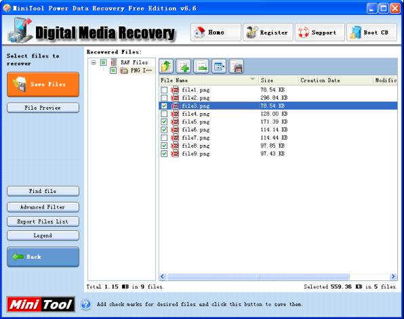
Task: Uncheck the box for file9.png
Action: (164, 154)
